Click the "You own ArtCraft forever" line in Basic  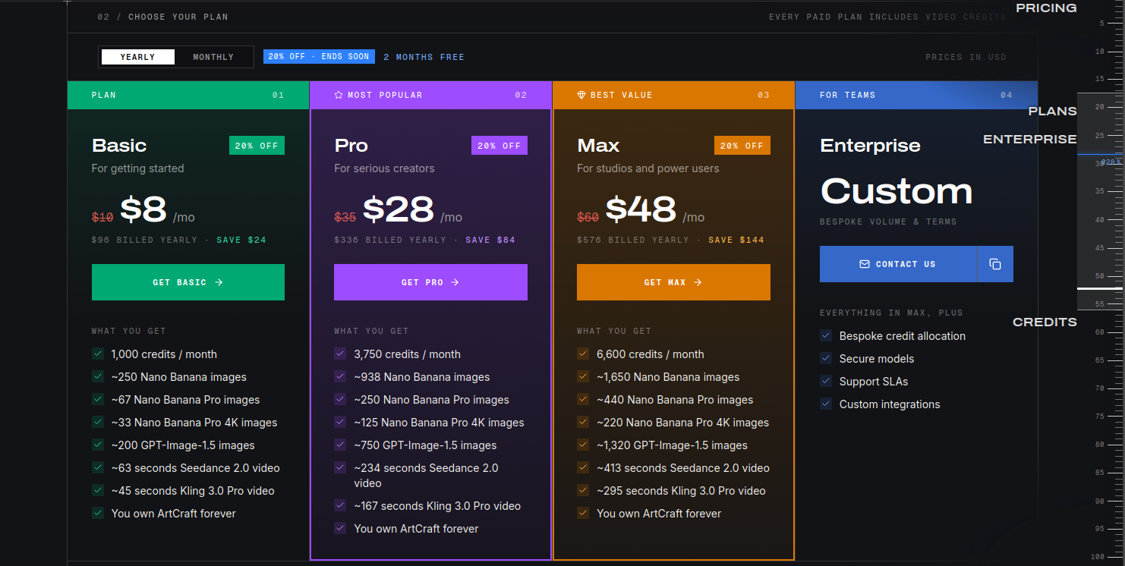(174, 513)
